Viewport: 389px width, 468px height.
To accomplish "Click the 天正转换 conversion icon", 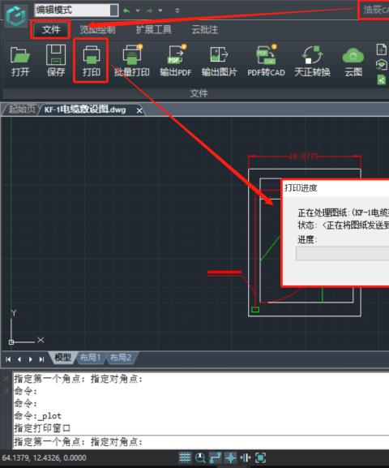I will click(312, 61).
